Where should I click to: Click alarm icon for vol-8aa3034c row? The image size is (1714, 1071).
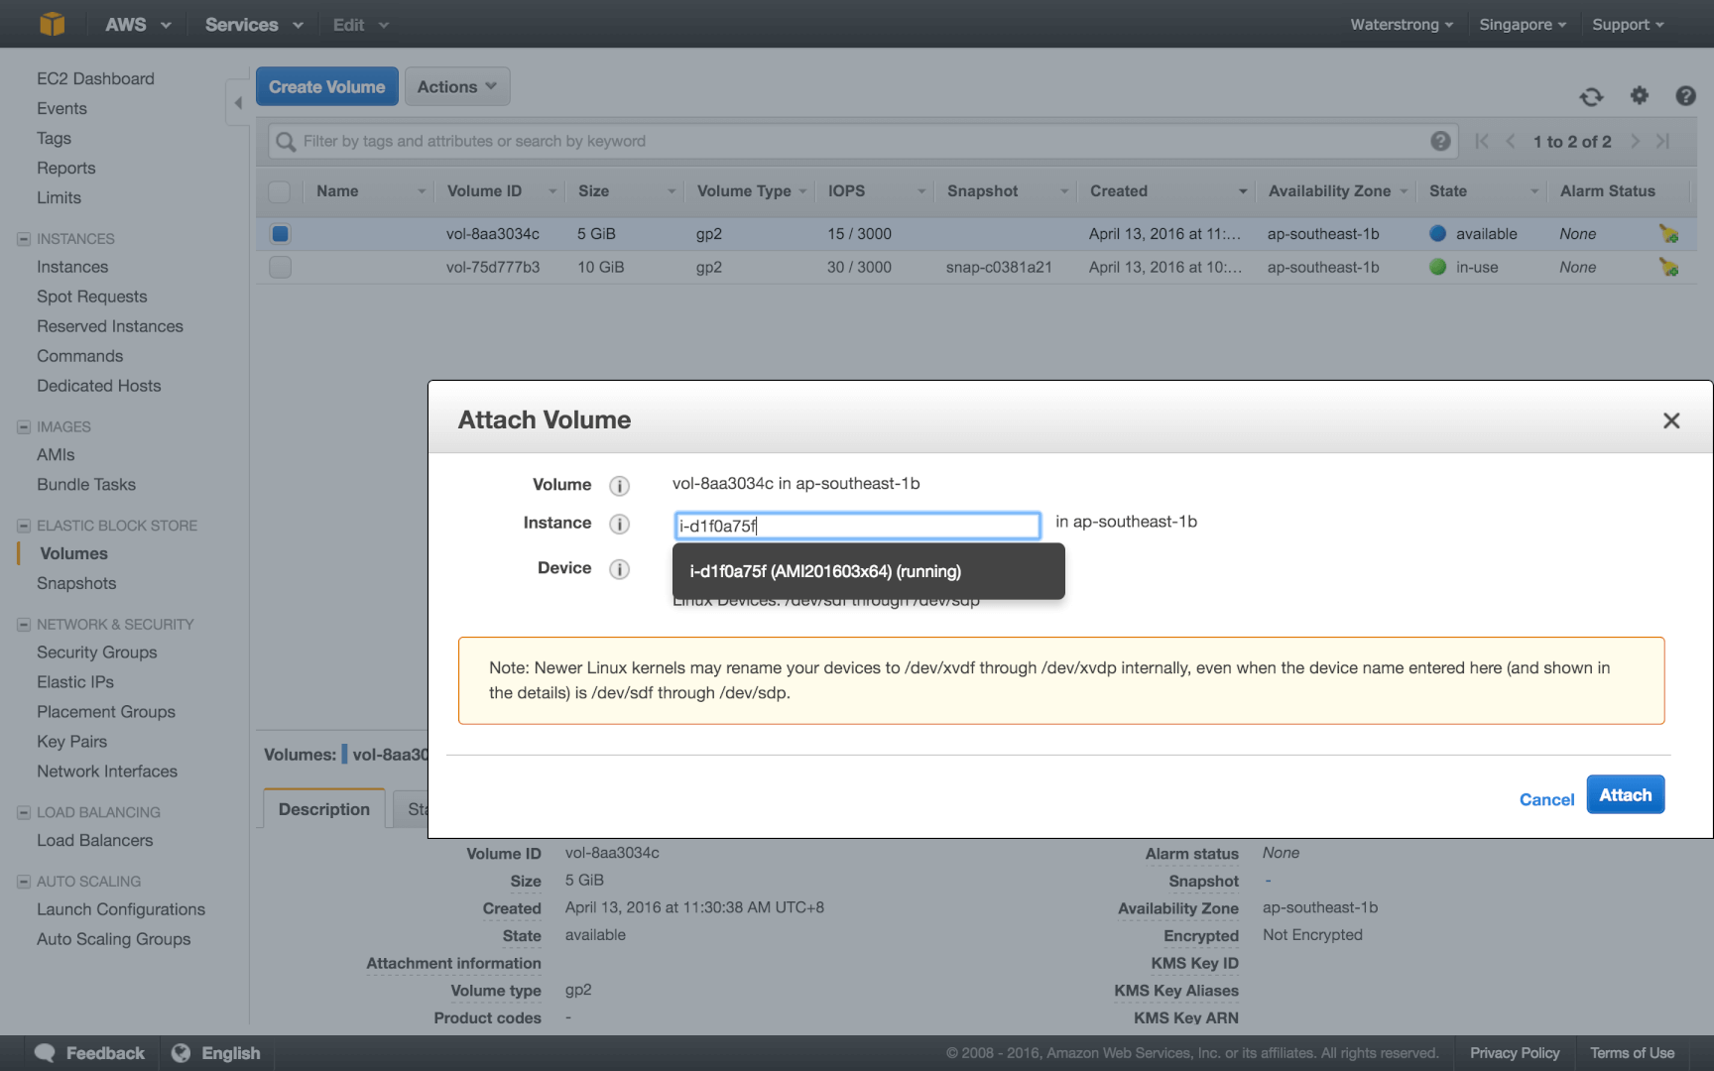pos(1668,234)
